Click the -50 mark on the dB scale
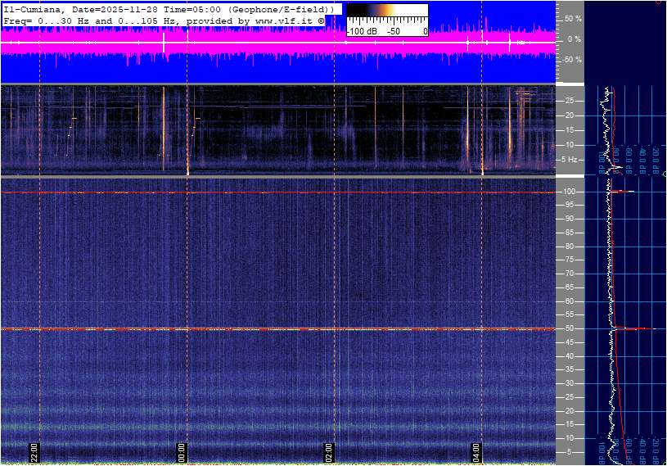 [394, 31]
